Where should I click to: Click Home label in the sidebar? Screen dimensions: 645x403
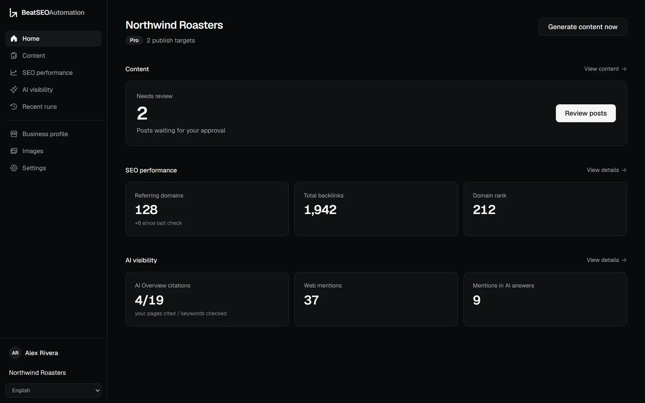click(x=31, y=38)
